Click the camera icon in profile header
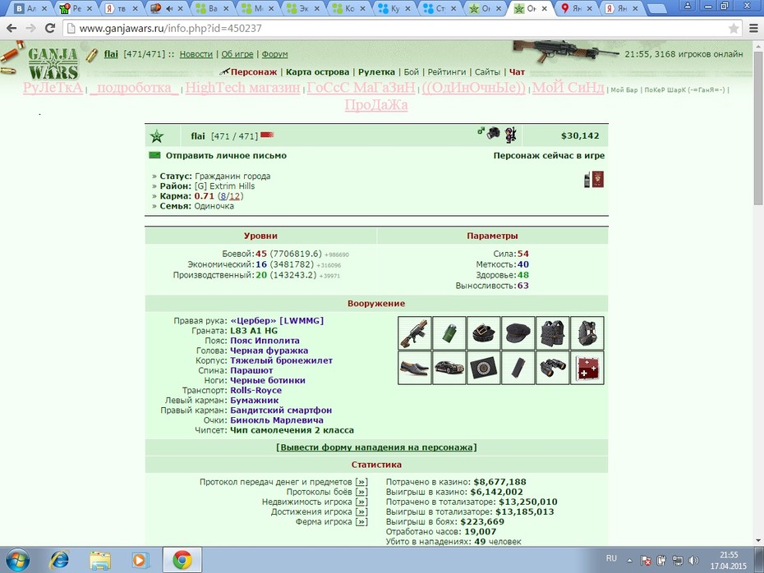The width and height of the screenshot is (764, 573). [494, 133]
